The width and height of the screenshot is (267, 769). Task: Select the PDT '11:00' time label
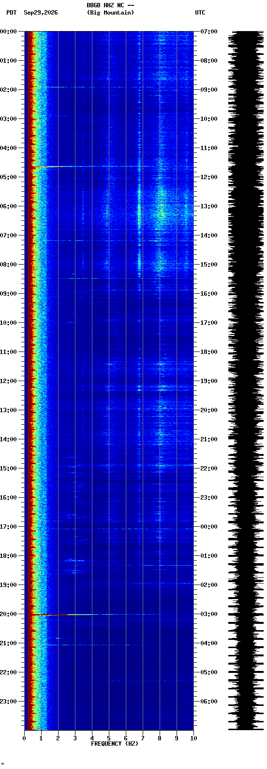[8, 352]
